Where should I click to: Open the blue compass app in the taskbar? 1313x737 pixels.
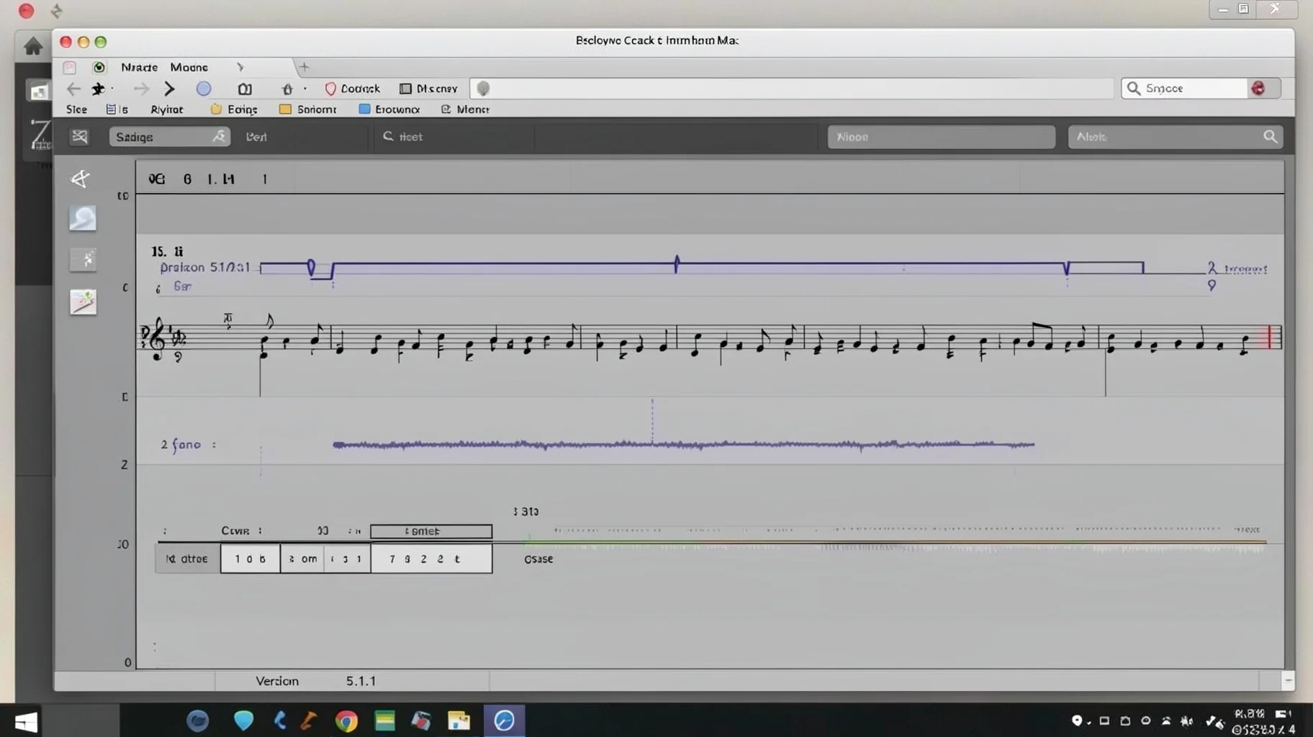[504, 720]
